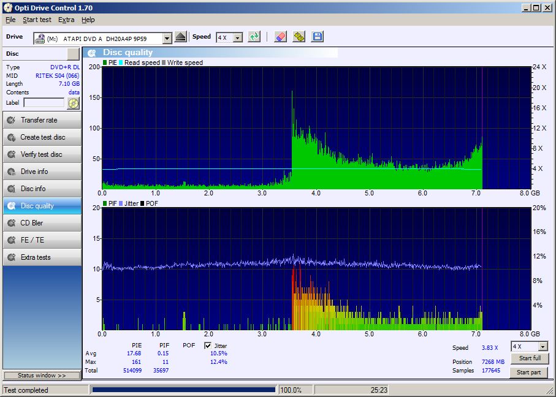Expand the toolbar Speed 4 X dropdown
Viewport: 556px width, 397px height.
[x=238, y=37]
